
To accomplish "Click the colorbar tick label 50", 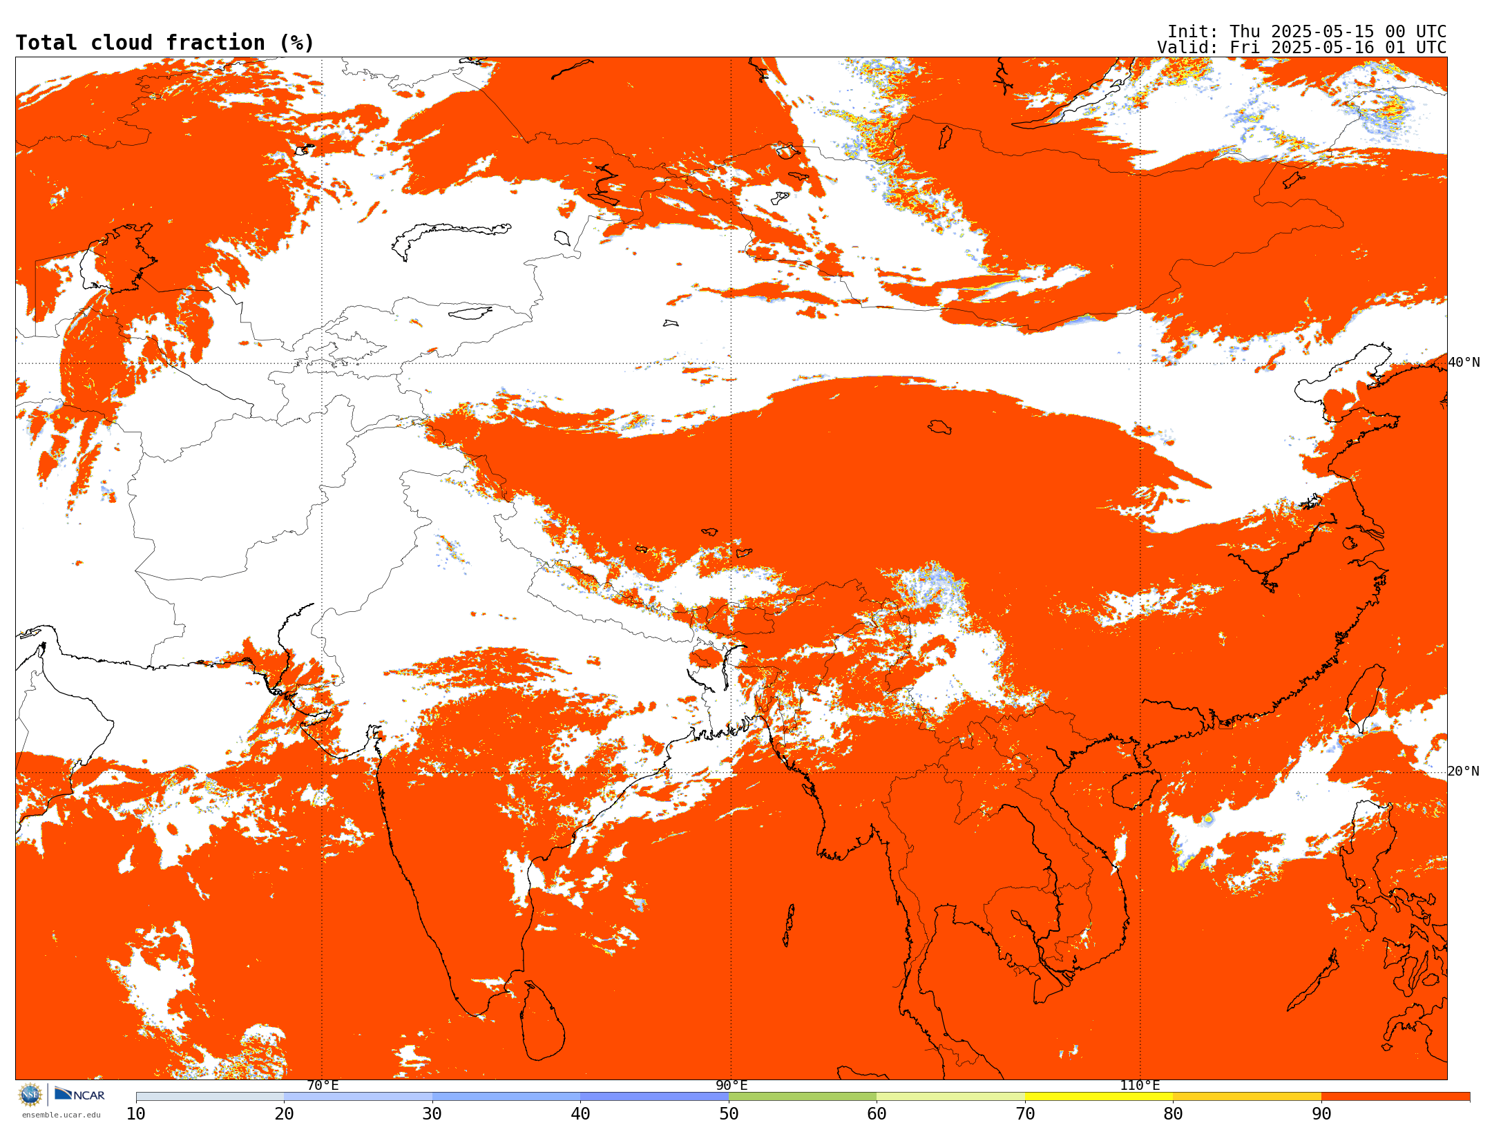I will (x=729, y=1113).
